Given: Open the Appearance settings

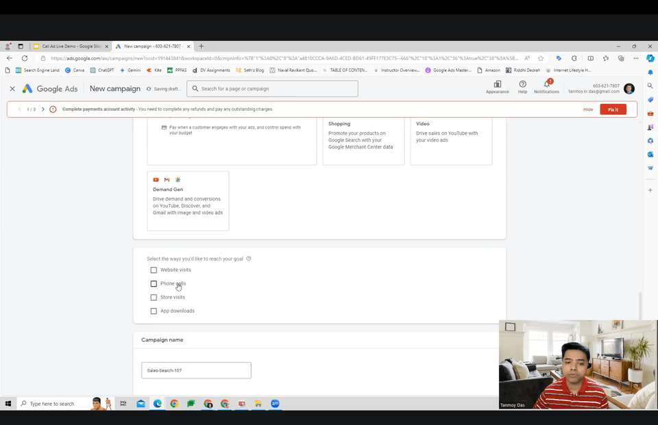Looking at the screenshot, I should tap(498, 87).
